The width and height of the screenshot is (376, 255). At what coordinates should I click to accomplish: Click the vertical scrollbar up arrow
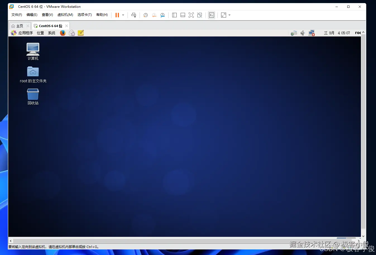363,33
